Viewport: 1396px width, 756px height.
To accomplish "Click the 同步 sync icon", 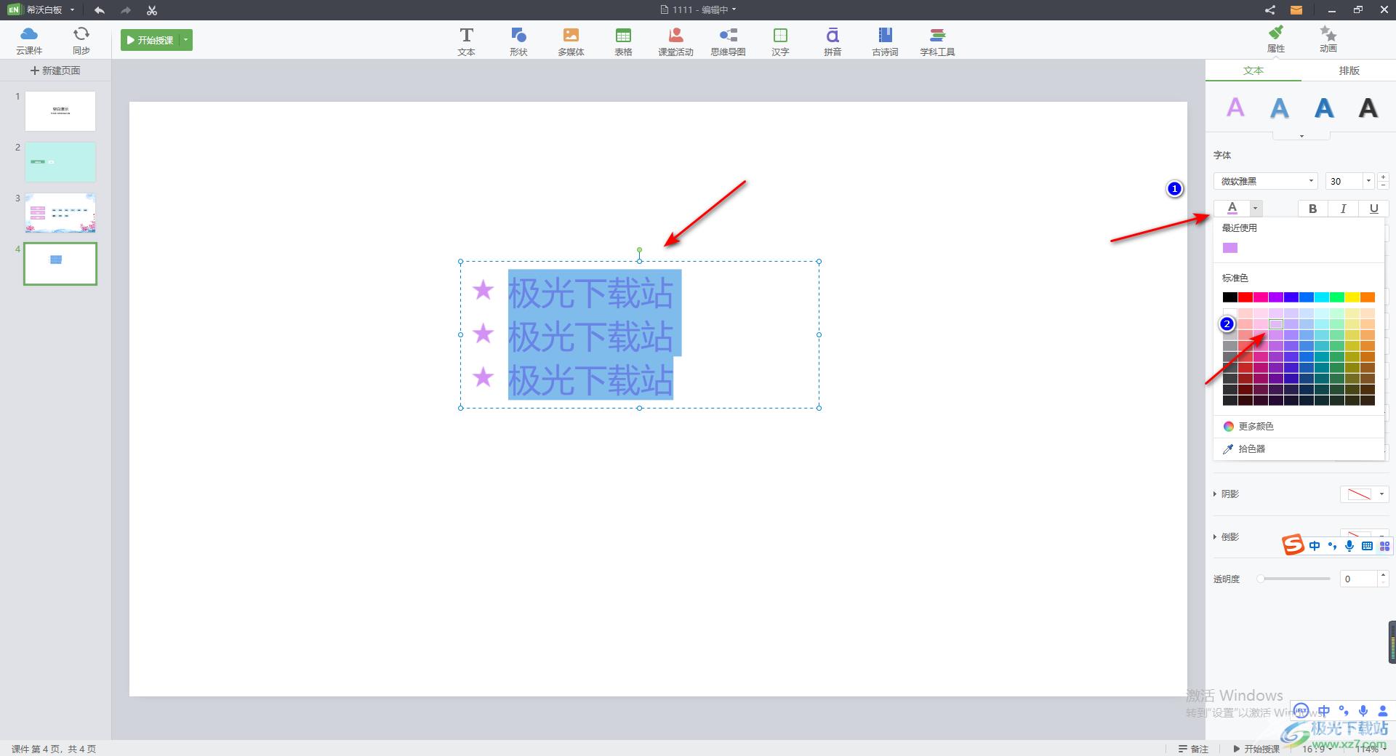I will 81,40.
